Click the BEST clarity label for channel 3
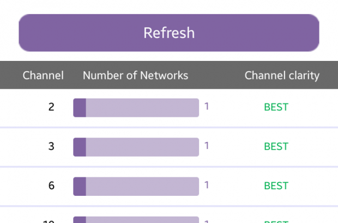Image resolution: width=338 pixels, height=223 pixels. (x=276, y=146)
